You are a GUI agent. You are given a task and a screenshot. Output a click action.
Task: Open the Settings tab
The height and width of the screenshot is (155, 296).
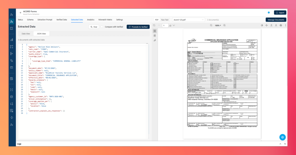[119, 20]
